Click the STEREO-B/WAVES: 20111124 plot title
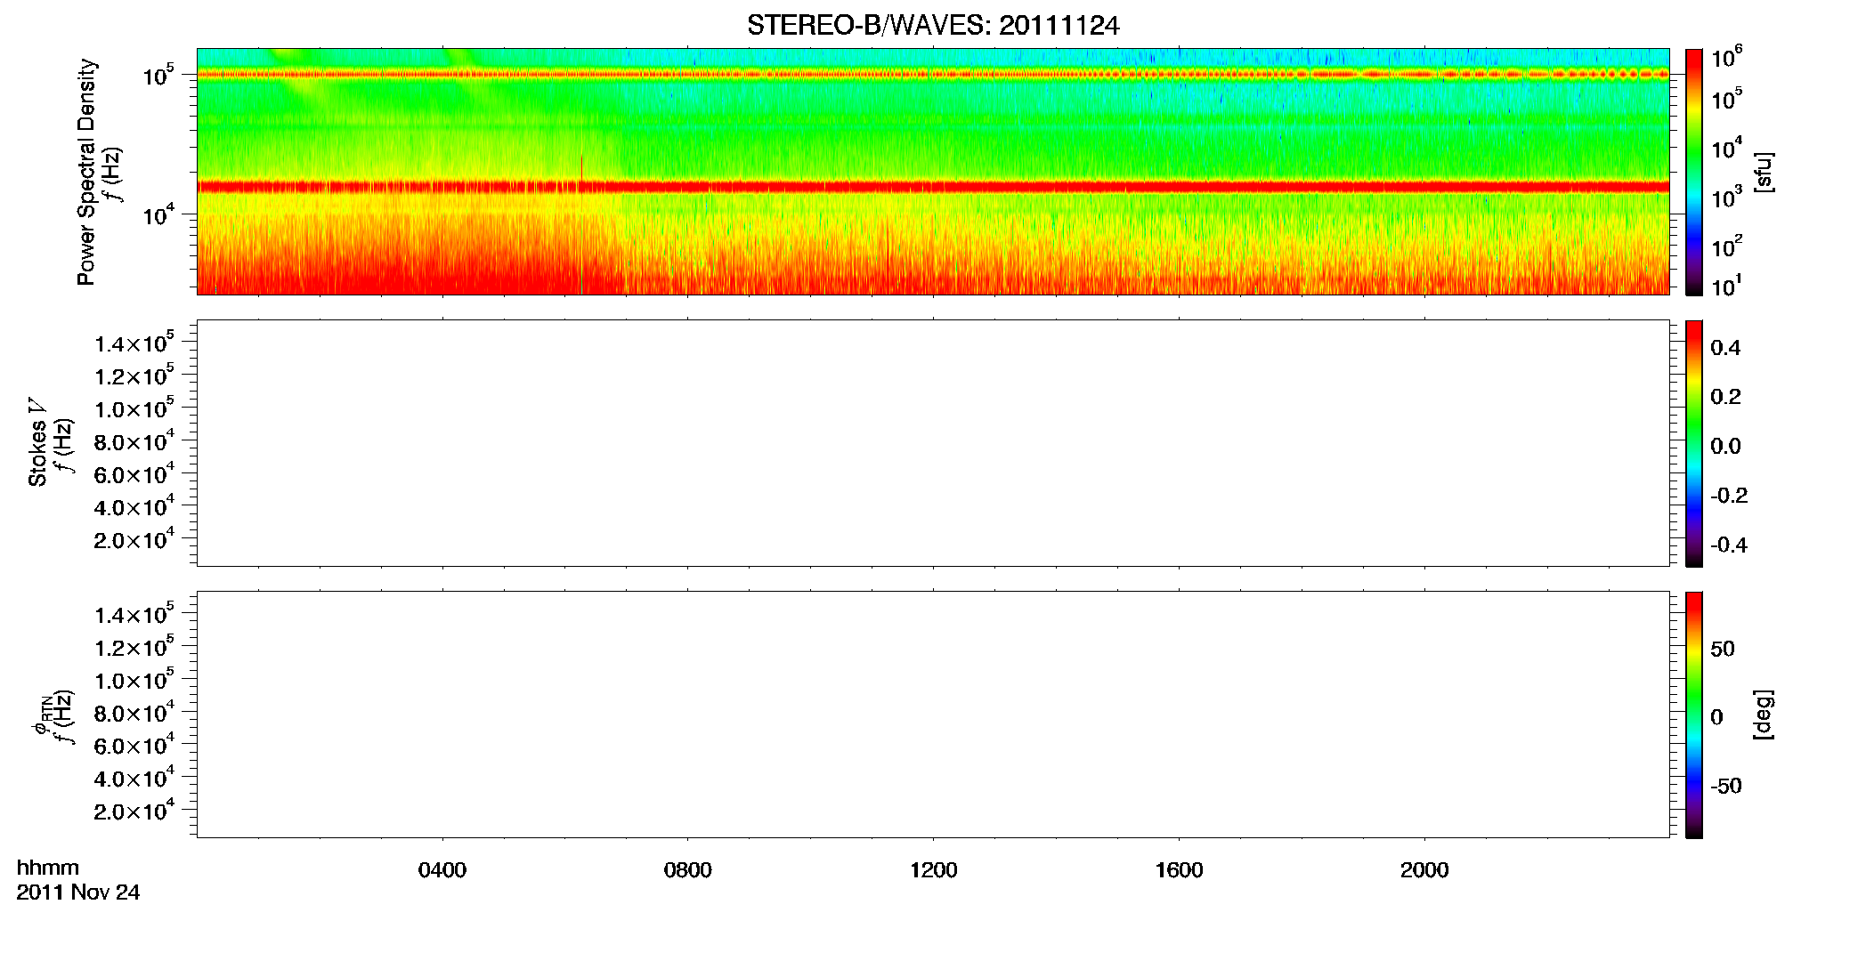This screenshot has height=961, width=1866. tap(933, 26)
